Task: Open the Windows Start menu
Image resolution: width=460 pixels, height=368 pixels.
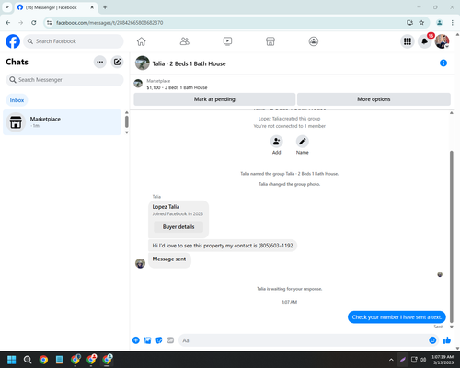Action: 12,360
